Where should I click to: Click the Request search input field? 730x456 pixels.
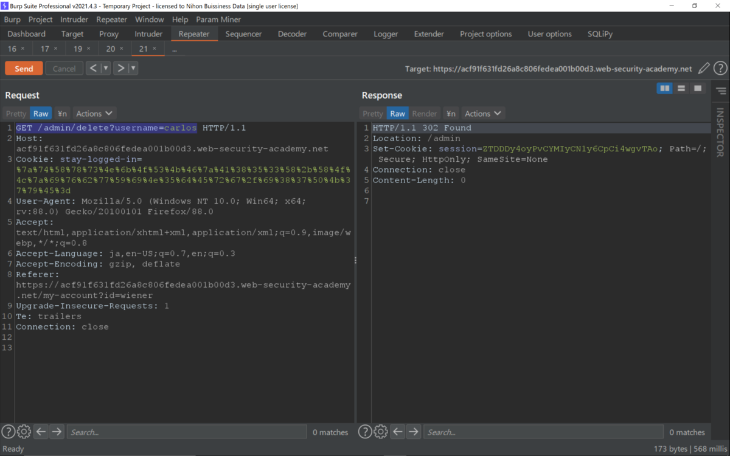pos(186,432)
